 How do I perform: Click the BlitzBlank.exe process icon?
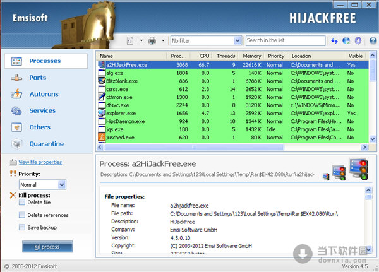click(x=102, y=80)
